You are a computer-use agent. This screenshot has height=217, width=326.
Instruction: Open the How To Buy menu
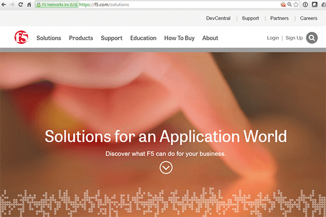(179, 38)
